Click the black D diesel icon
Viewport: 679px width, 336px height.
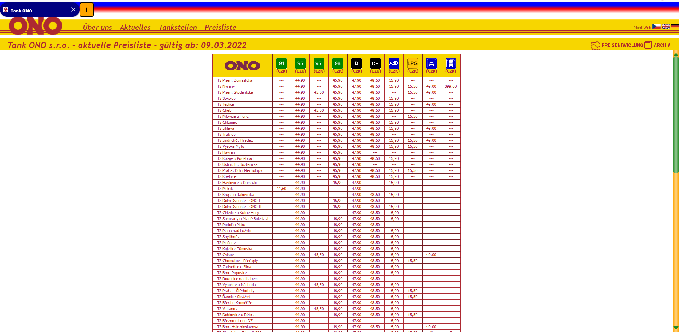(356, 63)
